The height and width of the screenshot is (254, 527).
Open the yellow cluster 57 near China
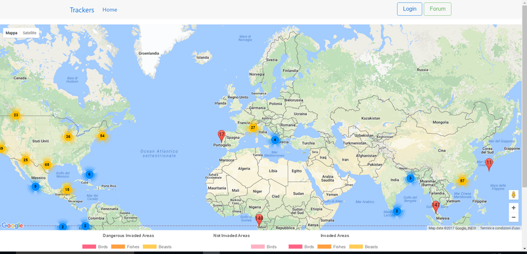[x=462, y=181]
